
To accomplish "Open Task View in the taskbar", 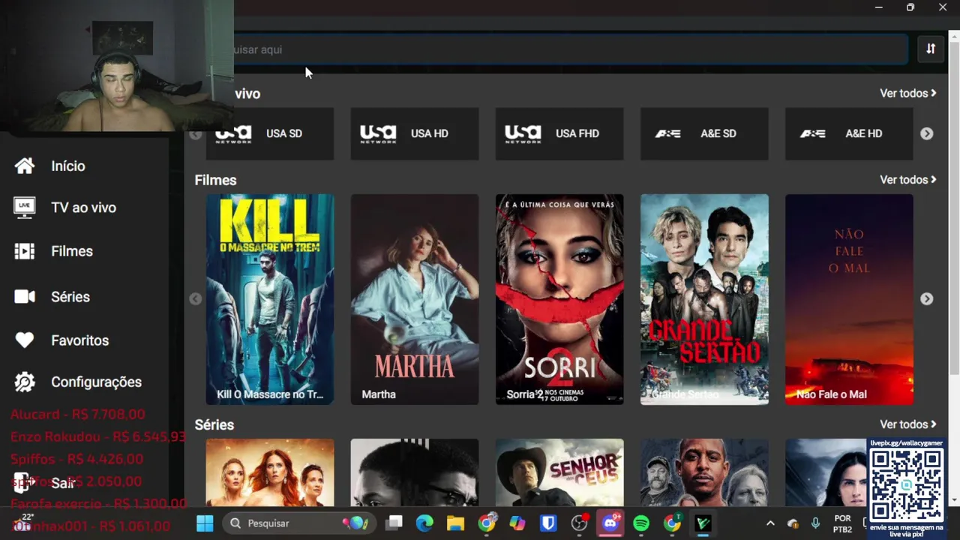I will (394, 523).
